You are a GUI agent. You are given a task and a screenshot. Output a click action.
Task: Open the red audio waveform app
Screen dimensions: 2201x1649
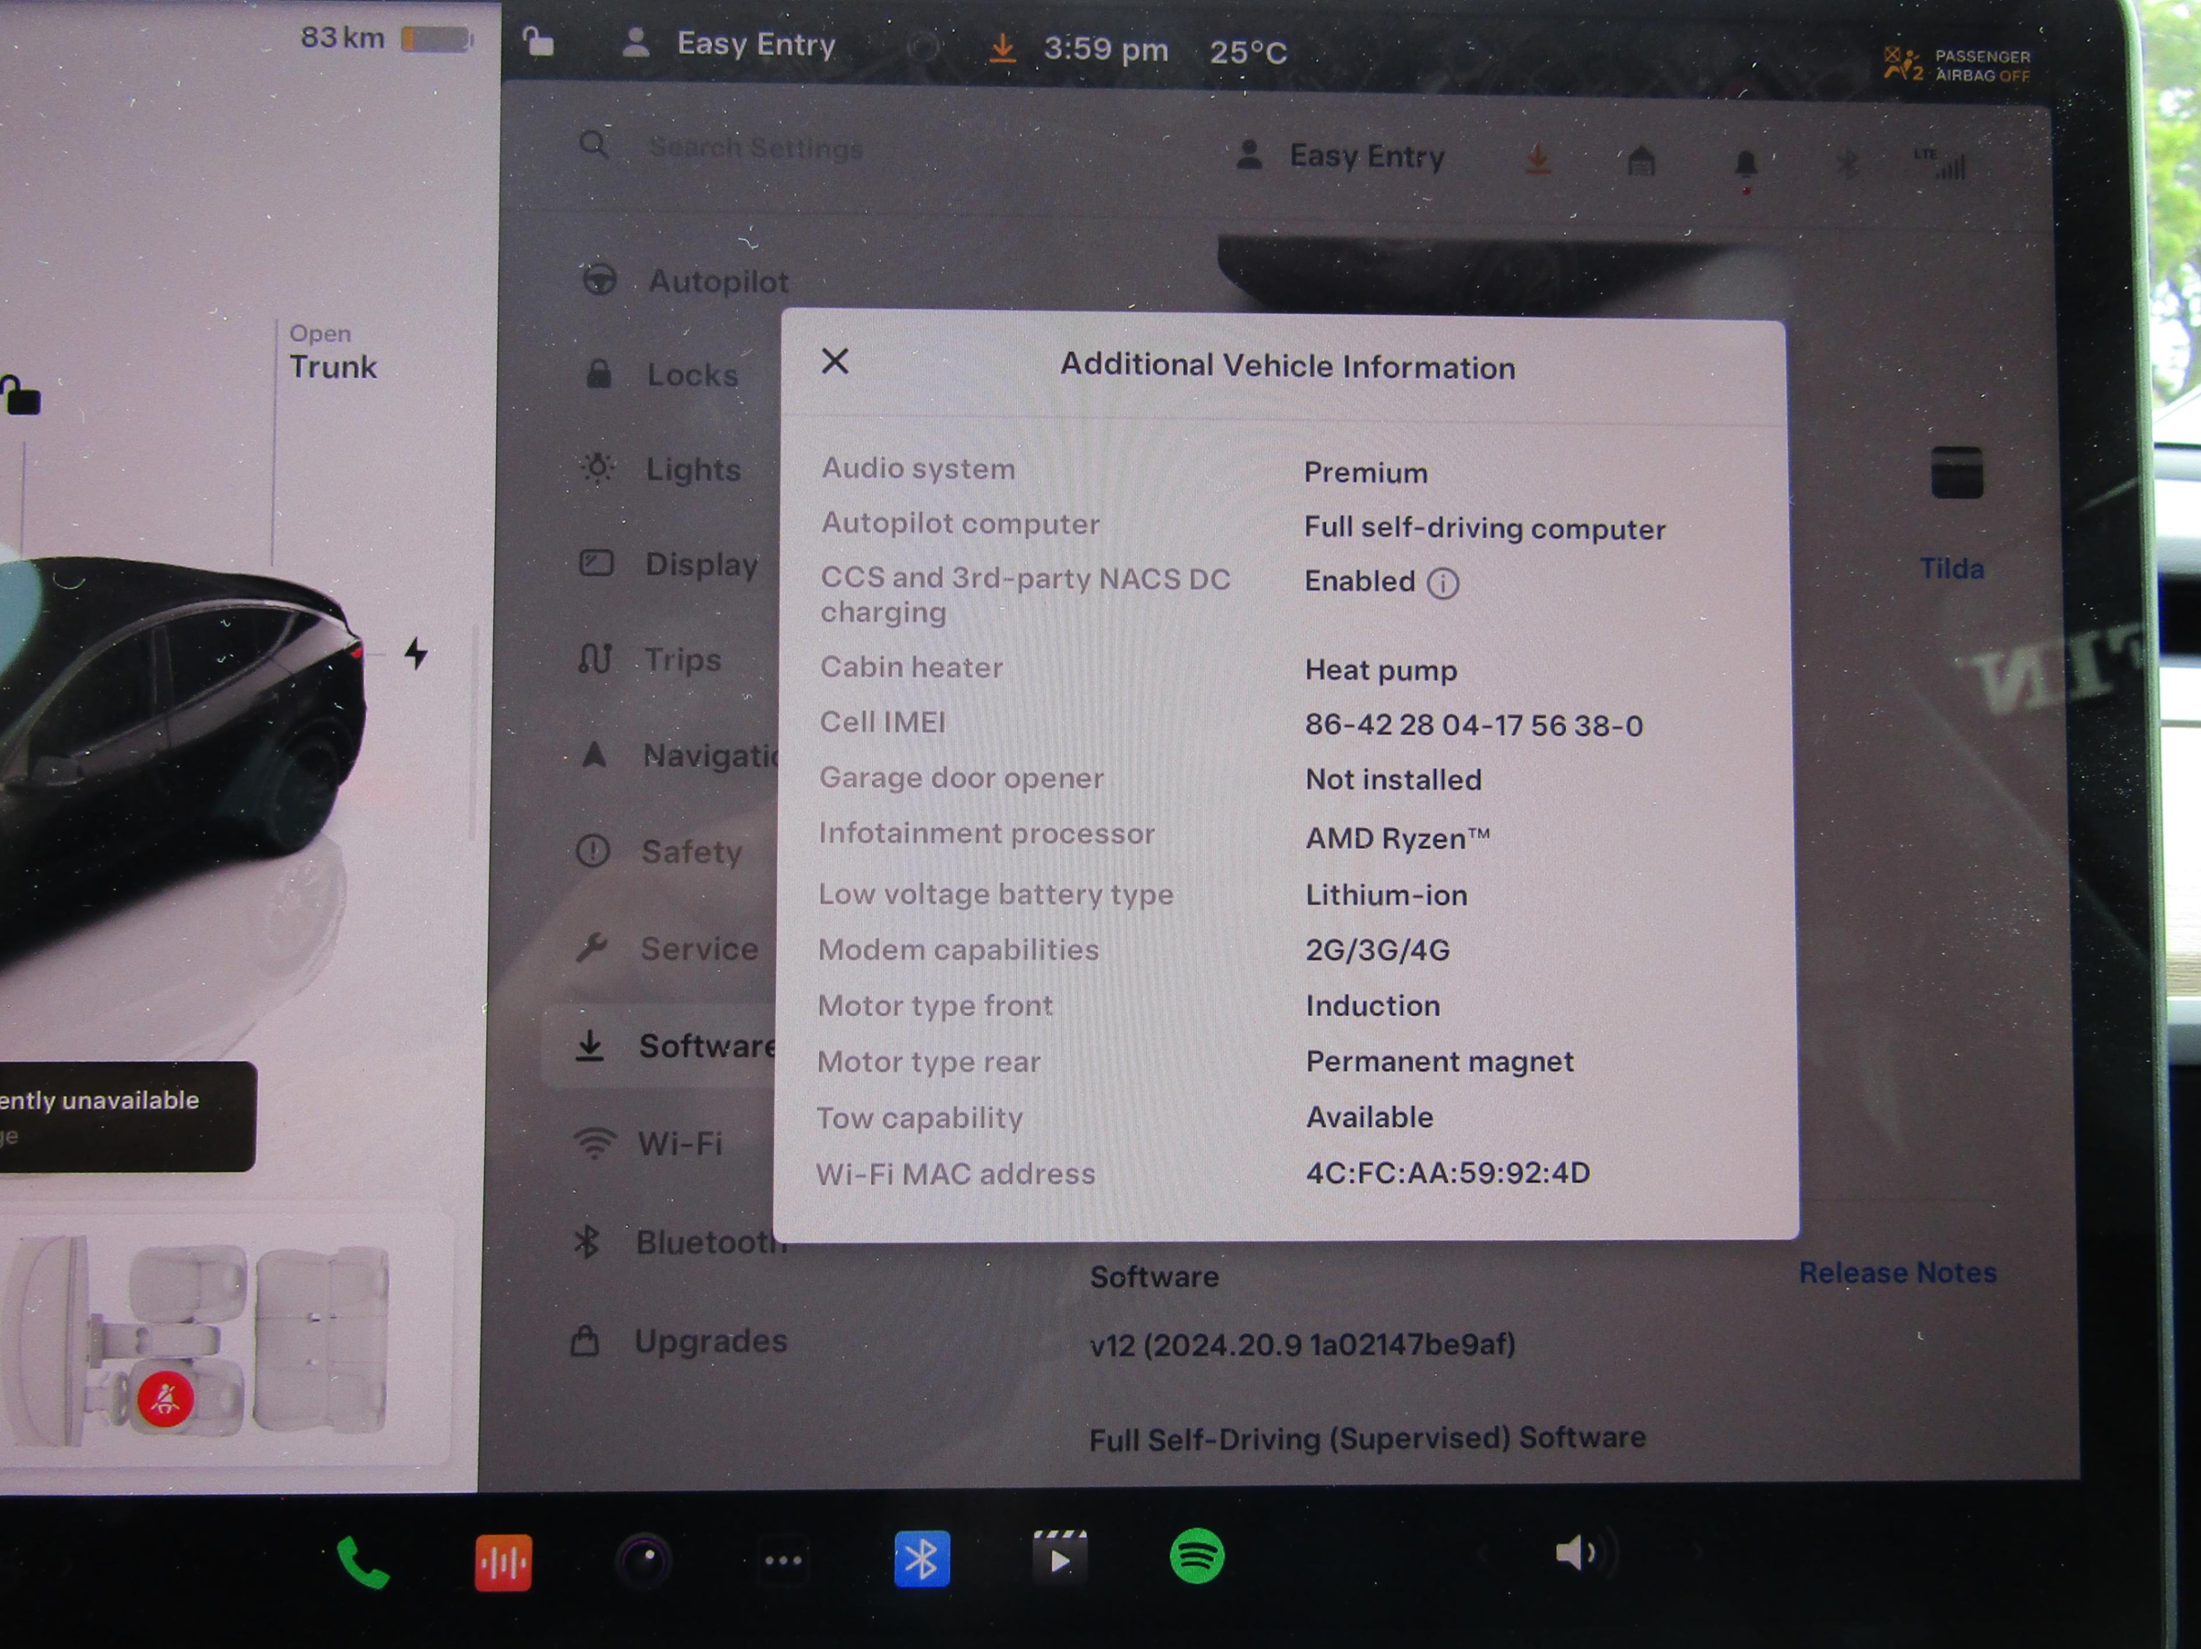click(502, 1562)
